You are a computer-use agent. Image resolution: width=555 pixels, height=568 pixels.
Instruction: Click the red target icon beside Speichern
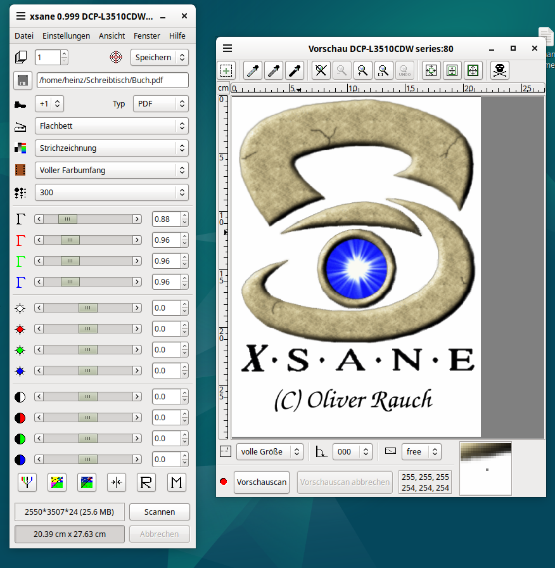click(x=116, y=57)
